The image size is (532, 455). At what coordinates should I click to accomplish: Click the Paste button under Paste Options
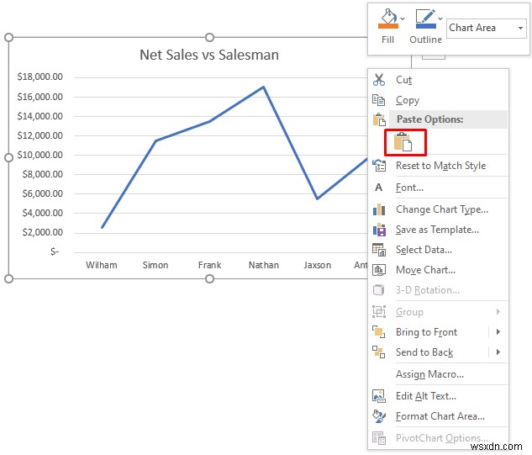[405, 142]
